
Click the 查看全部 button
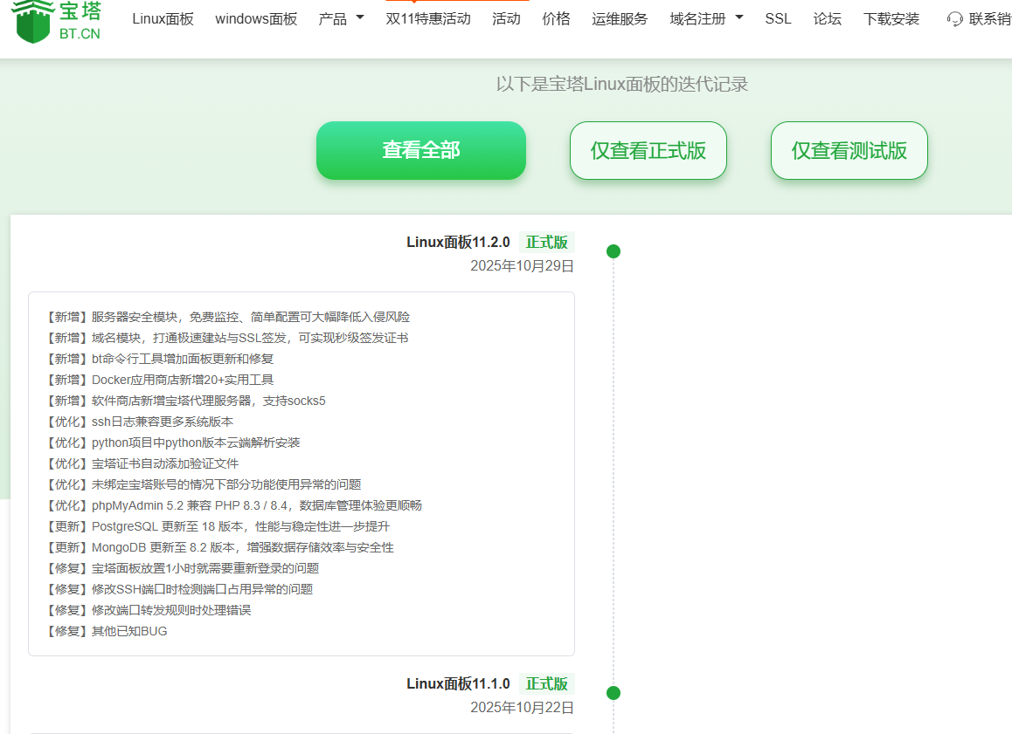(420, 150)
